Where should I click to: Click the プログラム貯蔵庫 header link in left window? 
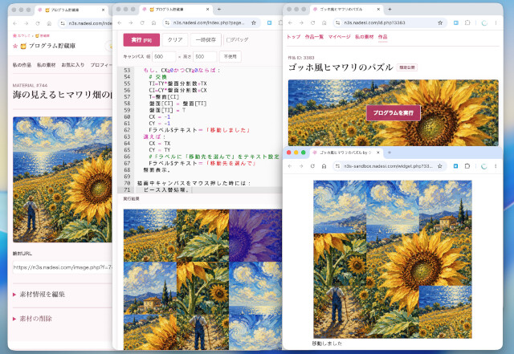[52, 46]
